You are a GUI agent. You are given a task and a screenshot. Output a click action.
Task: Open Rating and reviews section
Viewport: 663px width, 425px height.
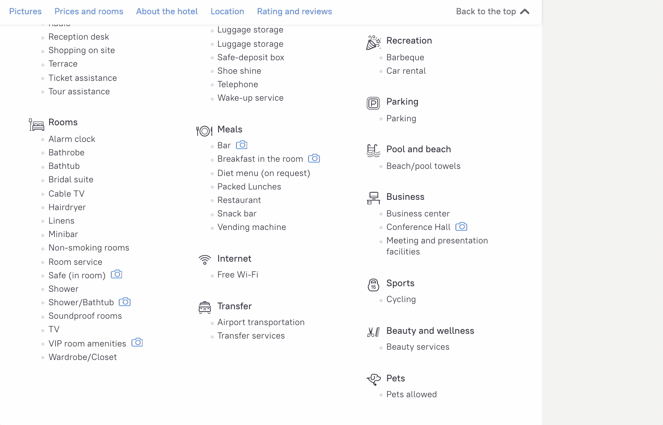[294, 11]
